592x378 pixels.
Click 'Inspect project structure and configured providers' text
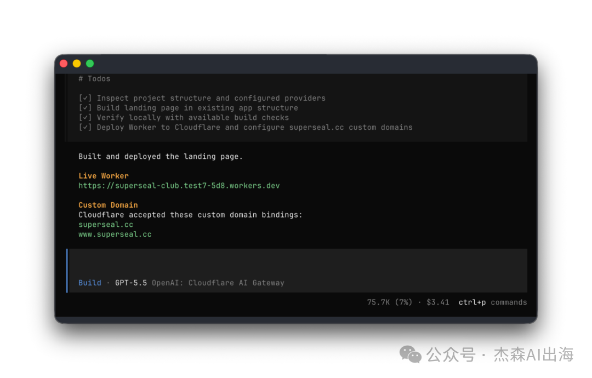211,98
